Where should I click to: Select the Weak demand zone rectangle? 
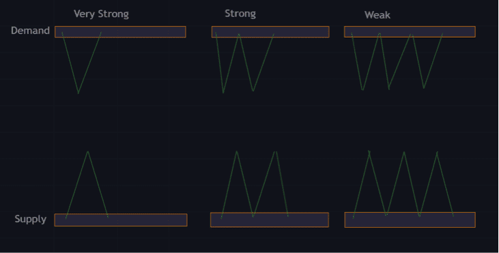pos(410,32)
